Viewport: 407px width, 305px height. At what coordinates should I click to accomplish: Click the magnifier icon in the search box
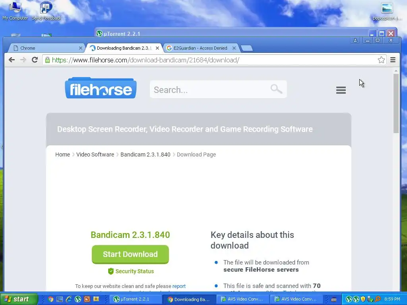pyautogui.click(x=276, y=89)
